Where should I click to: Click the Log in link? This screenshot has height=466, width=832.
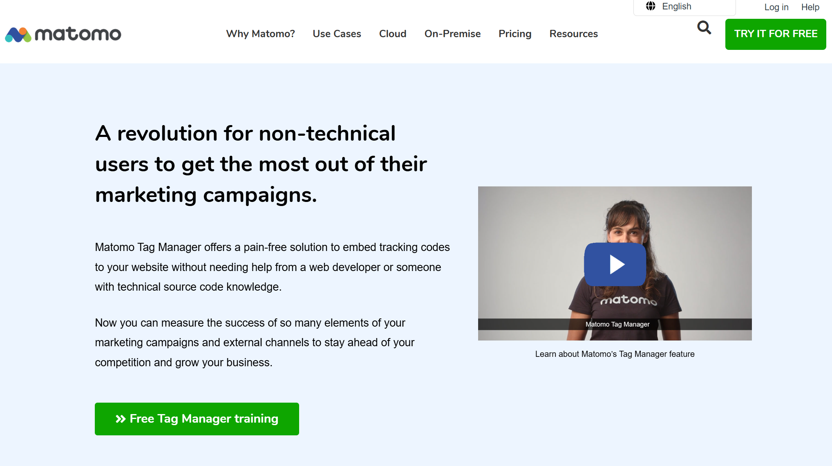(776, 7)
